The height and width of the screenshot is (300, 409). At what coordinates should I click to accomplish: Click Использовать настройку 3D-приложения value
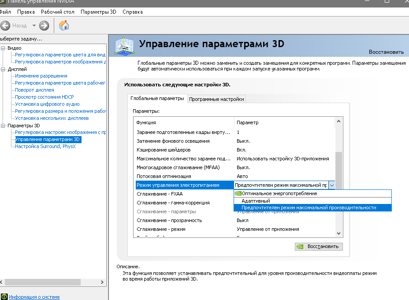(283, 159)
